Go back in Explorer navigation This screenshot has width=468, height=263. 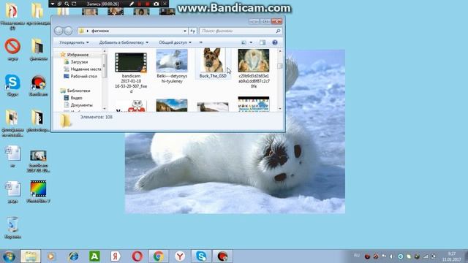point(58,31)
